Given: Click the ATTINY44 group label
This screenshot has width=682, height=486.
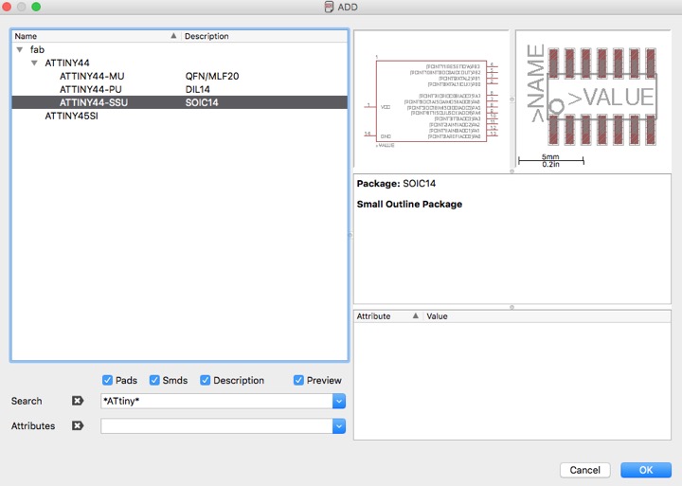Looking at the screenshot, I should coord(67,63).
